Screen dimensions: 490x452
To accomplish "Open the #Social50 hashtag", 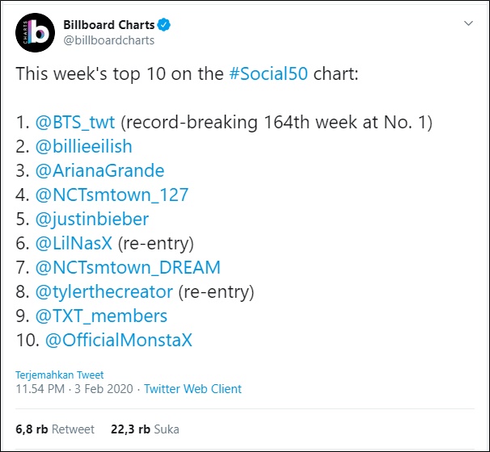I will [268, 74].
